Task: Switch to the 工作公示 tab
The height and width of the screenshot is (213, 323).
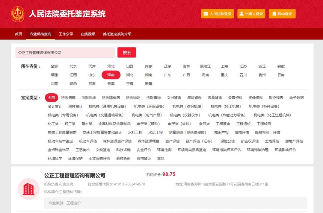Action: coord(66,34)
